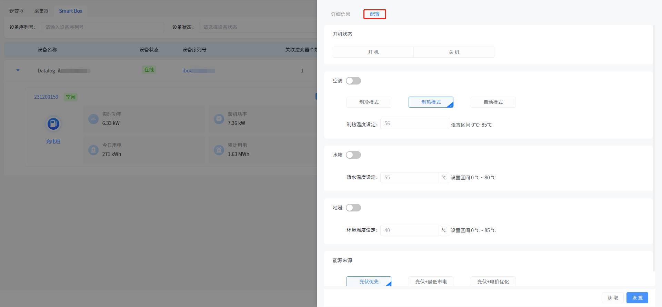662x307 pixels.
Task: Turn on the 地暖 floor heating switch
Action: (353, 208)
